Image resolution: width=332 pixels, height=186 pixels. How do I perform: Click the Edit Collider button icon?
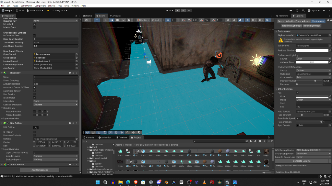[36, 127]
